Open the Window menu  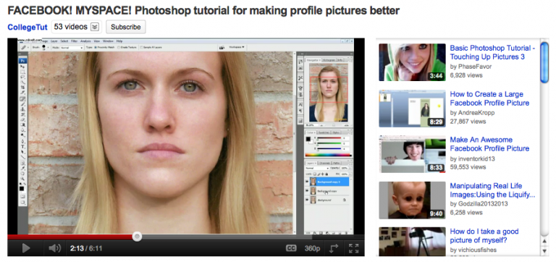108,41
